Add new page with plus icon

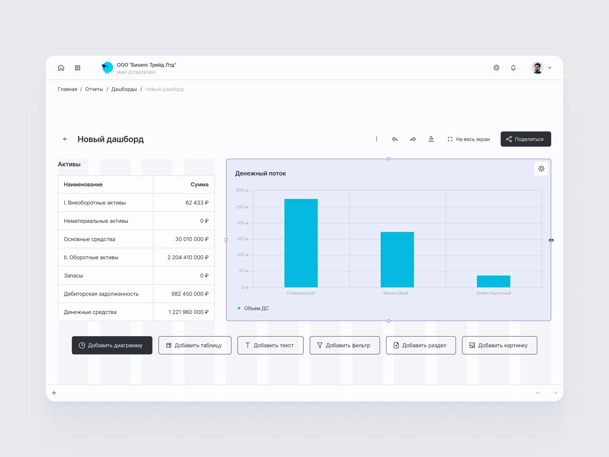pyautogui.click(x=54, y=393)
